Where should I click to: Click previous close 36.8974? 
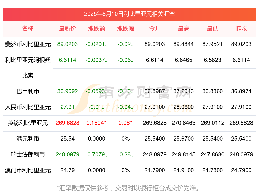point(241,91)
